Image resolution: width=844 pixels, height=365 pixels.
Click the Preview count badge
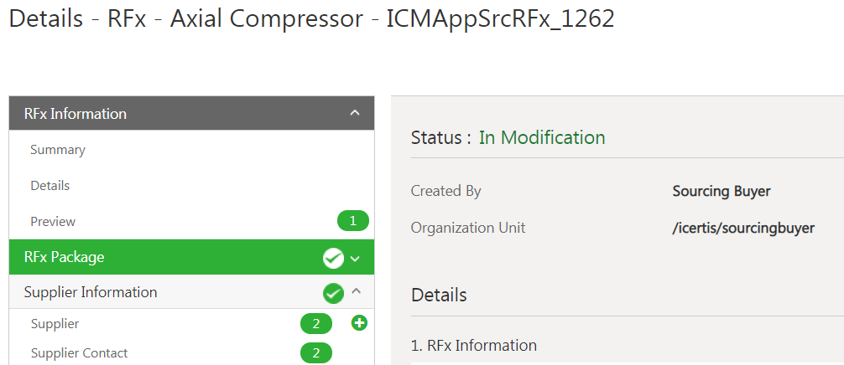pos(352,222)
